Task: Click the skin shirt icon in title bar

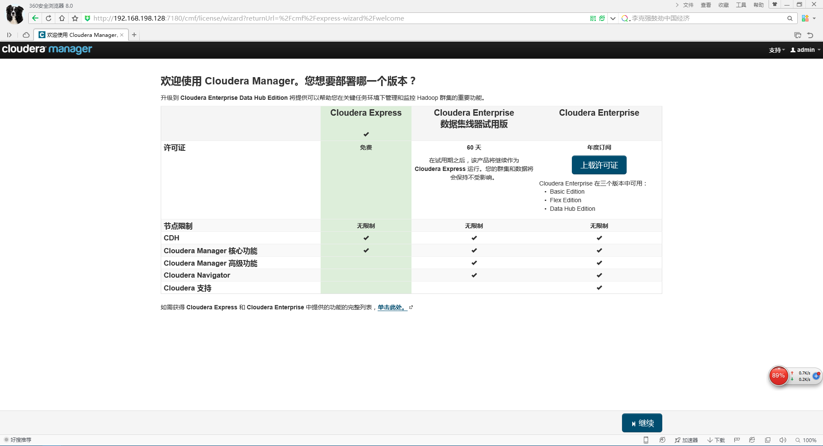Action: point(775,4)
